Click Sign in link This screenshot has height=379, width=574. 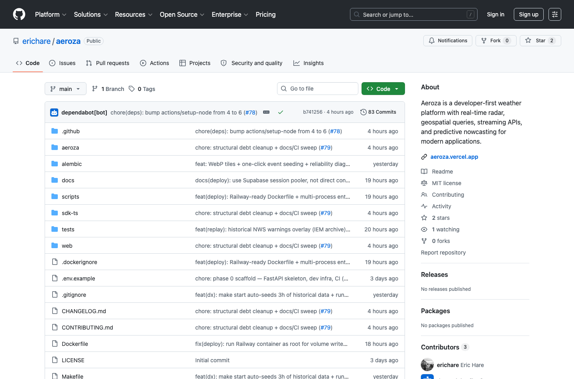pyautogui.click(x=495, y=14)
